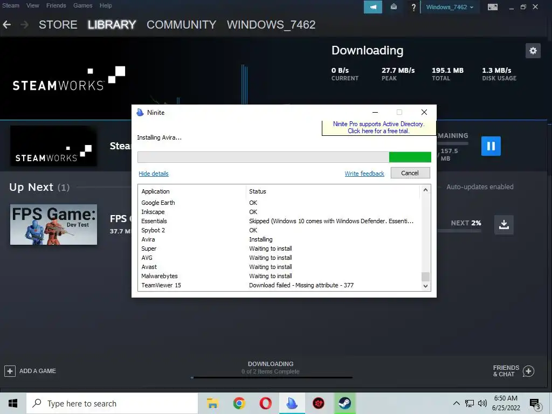Select the Application column header
Image resolution: width=552 pixels, height=414 pixels.
coord(192,191)
